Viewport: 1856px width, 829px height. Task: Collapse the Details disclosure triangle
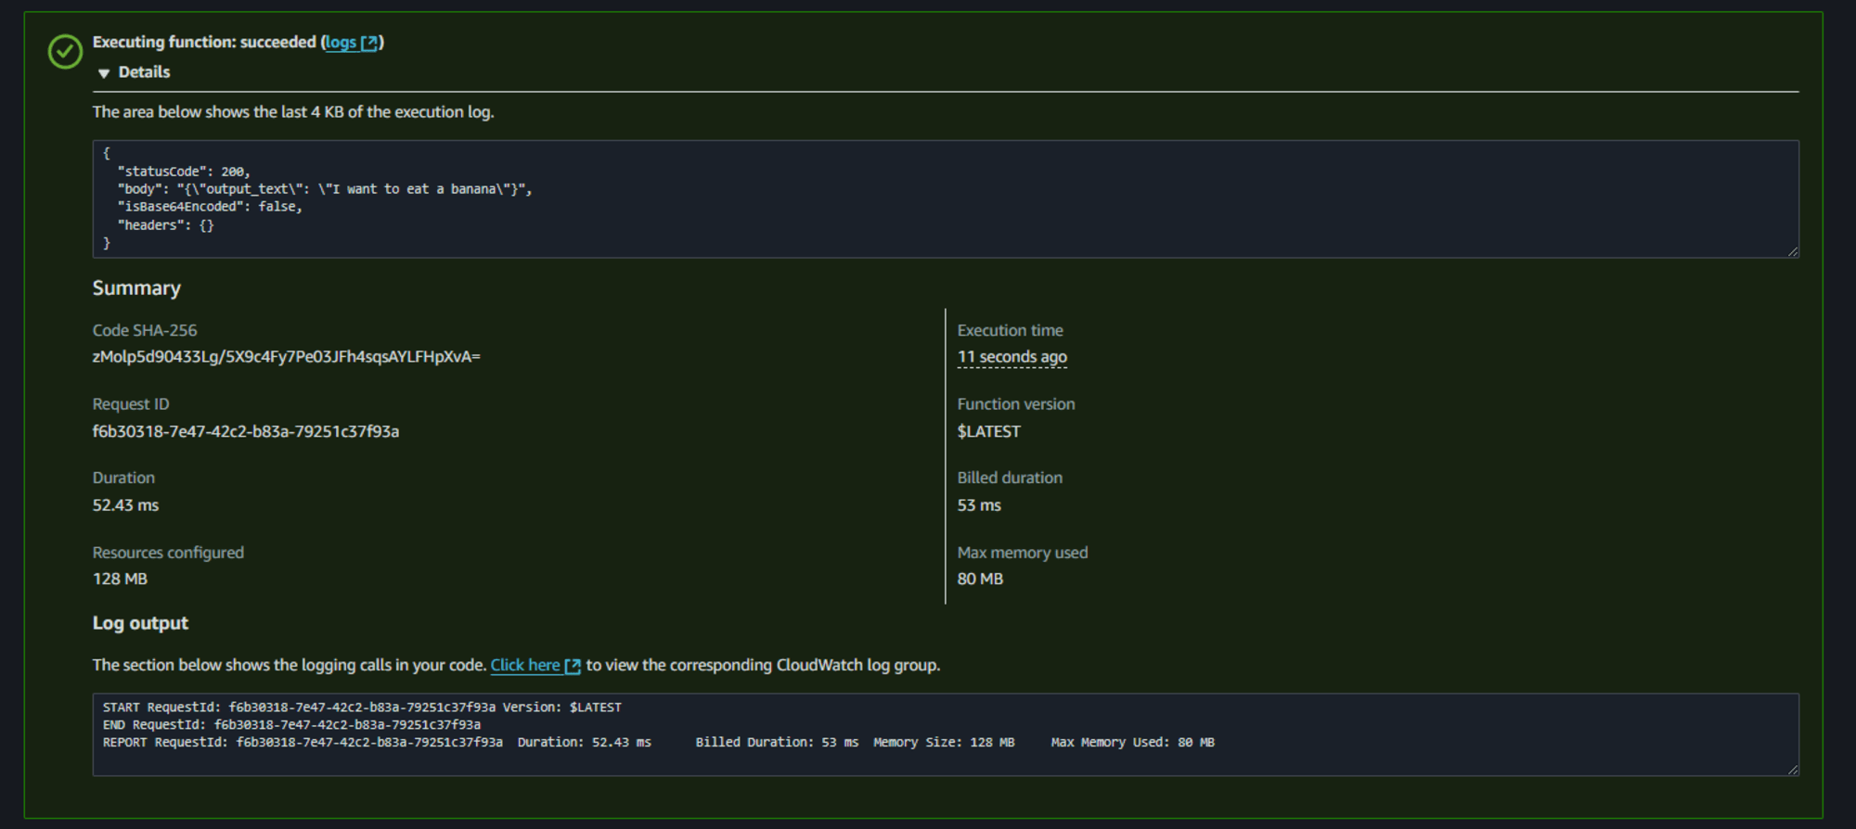point(104,73)
